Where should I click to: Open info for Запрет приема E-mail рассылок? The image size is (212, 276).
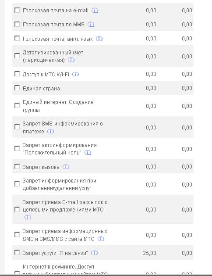click(x=28, y=217)
